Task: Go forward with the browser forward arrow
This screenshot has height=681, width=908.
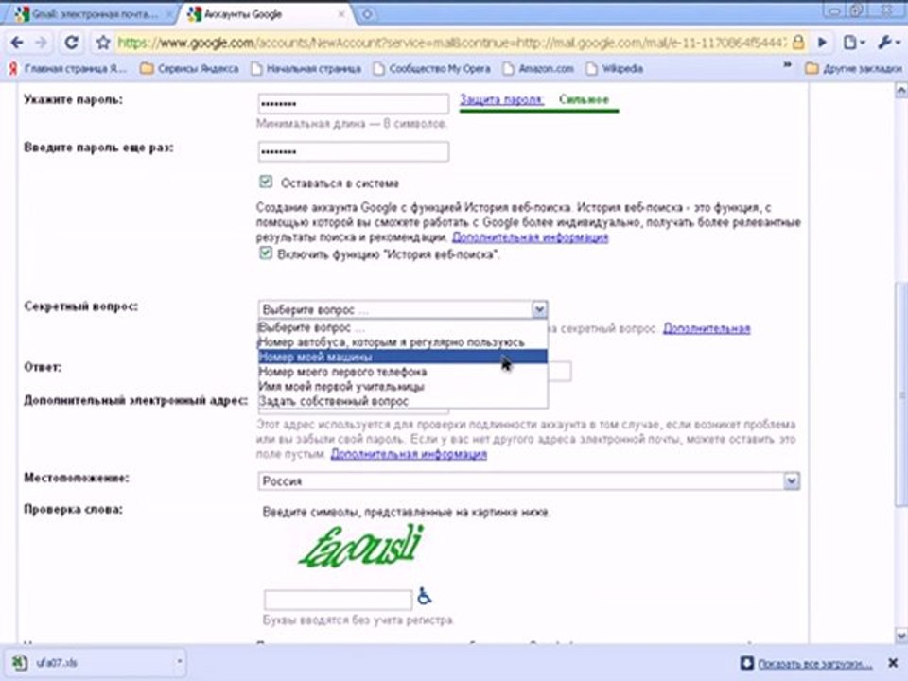Action: [x=41, y=43]
